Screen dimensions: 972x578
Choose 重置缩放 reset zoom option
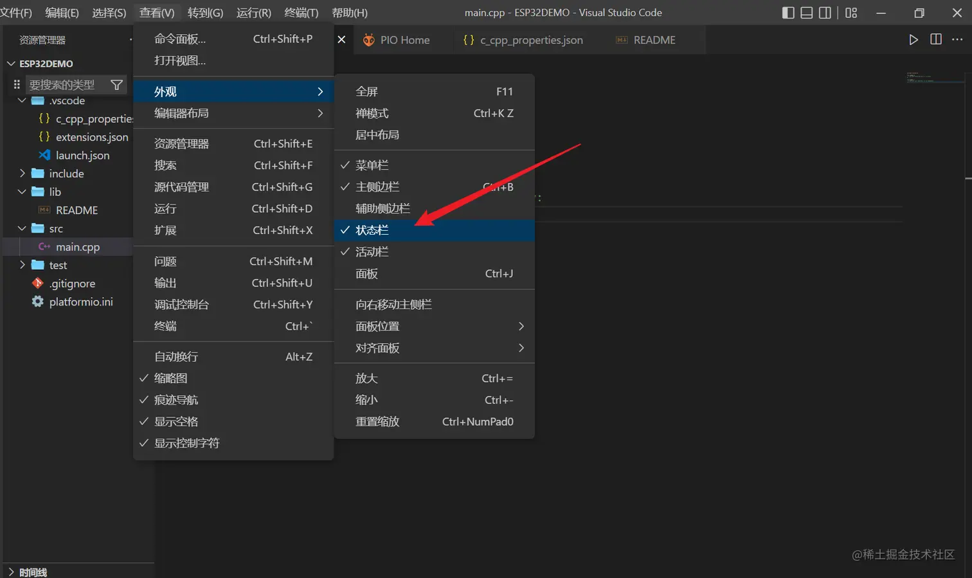435,422
